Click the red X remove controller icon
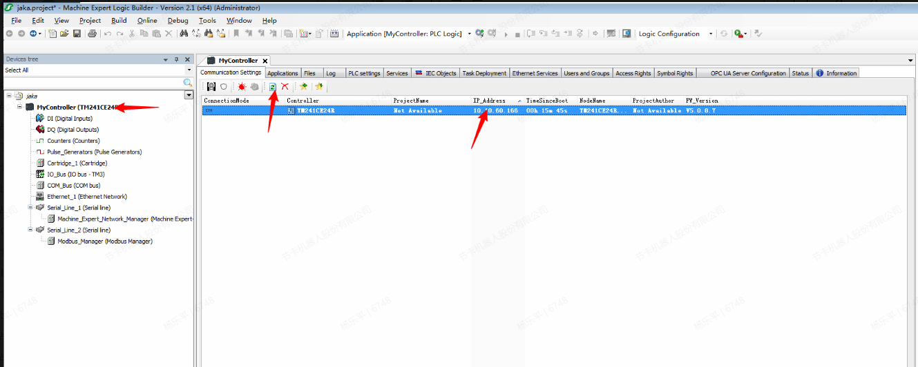Image resolution: width=918 pixels, height=367 pixels. (x=285, y=86)
